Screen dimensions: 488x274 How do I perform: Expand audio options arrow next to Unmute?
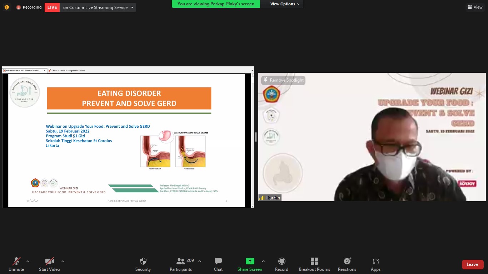[x=28, y=261]
